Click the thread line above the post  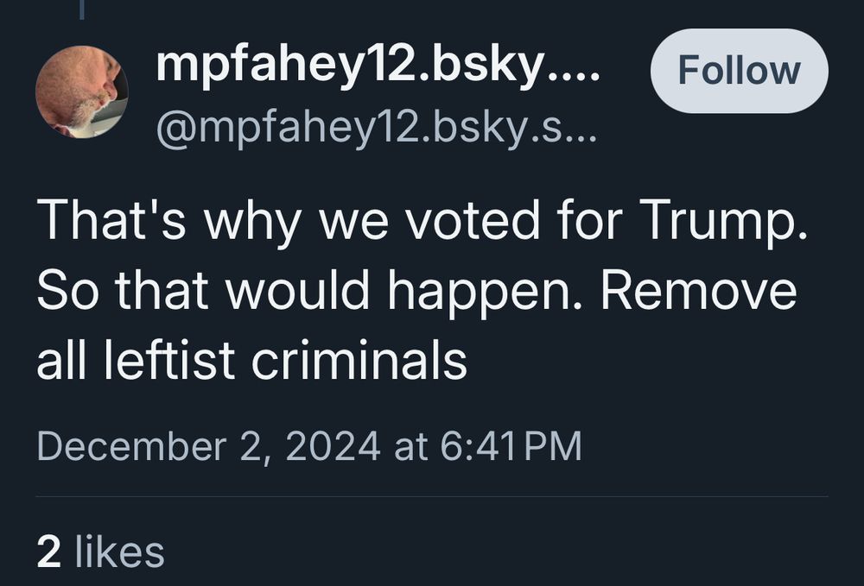pyautogui.click(x=82, y=10)
